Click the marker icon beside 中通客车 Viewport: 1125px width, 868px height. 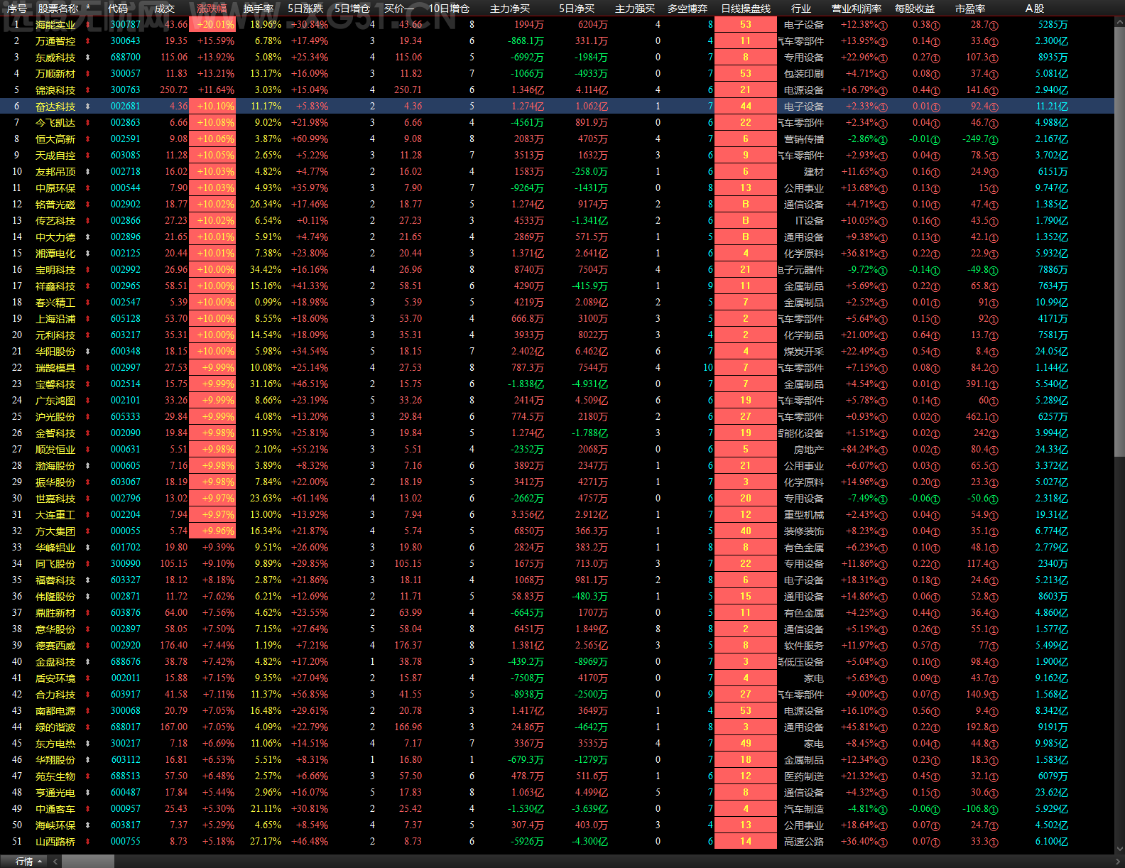[88, 809]
